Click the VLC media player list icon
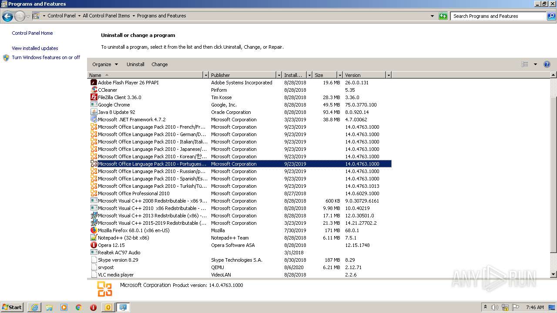The width and height of the screenshot is (557, 313). (x=94, y=275)
